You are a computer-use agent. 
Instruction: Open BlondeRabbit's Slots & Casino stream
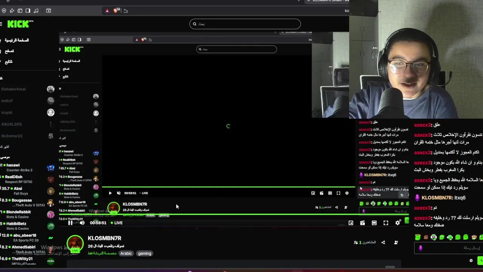[28, 214]
